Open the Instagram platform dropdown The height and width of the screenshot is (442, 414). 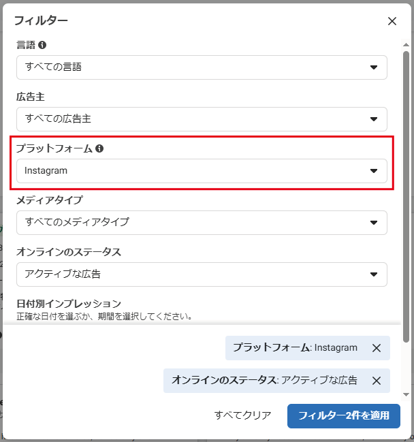[x=202, y=171]
